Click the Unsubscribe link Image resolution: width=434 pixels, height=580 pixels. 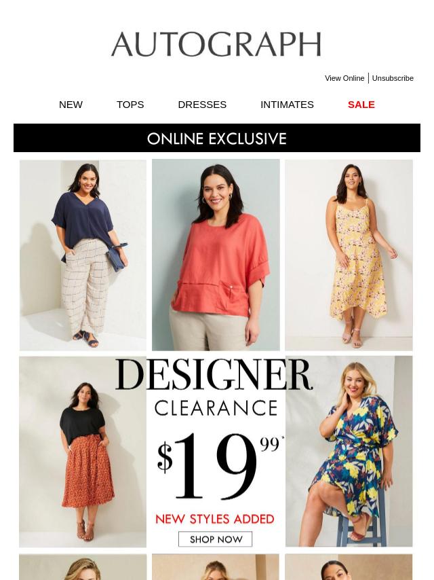pyautogui.click(x=393, y=78)
